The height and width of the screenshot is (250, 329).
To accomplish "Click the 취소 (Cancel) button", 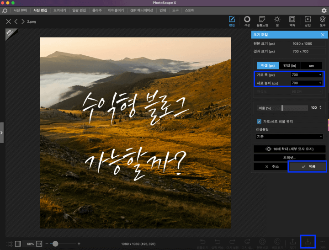I will pyautogui.click(x=271, y=166).
